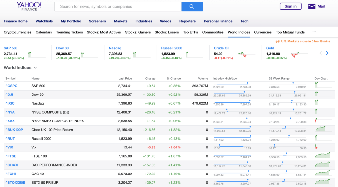Open the ^BUK100P symbol link
338x187 pixels.
click(14, 130)
